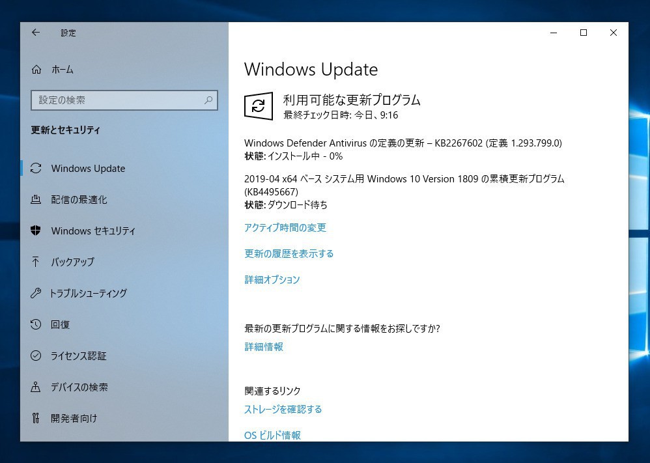
Task: Click the 配信の最適化 delivery icon
Action: [x=36, y=199]
